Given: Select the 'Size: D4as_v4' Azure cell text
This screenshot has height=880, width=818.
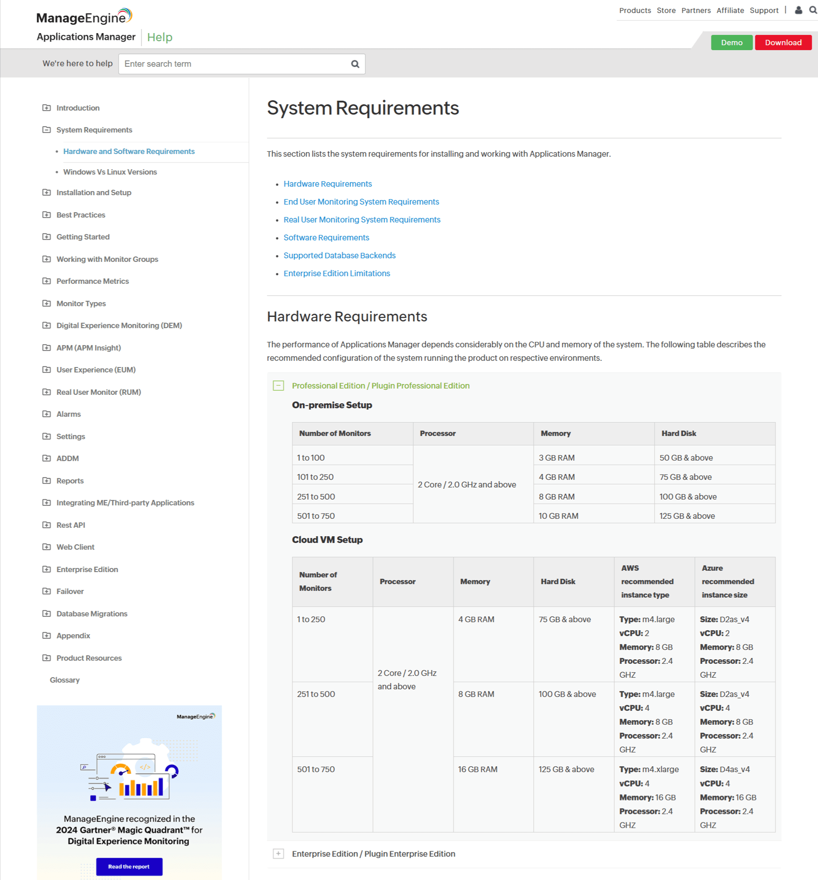Looking at the screenshot, I should tap(724, 769).
